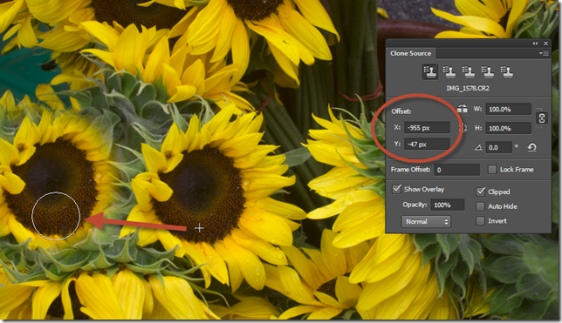This screenshot has height=323, width=562.
Task: Click the flip horizontal icon beside W
Action: 463,109
